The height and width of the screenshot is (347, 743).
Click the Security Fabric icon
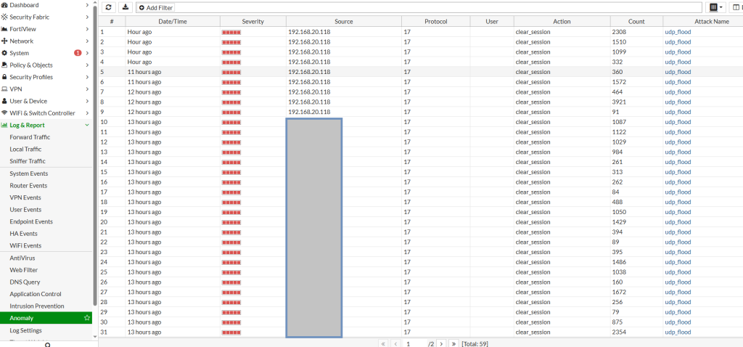point(5,17)
